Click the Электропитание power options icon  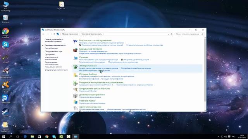point(75,67)
